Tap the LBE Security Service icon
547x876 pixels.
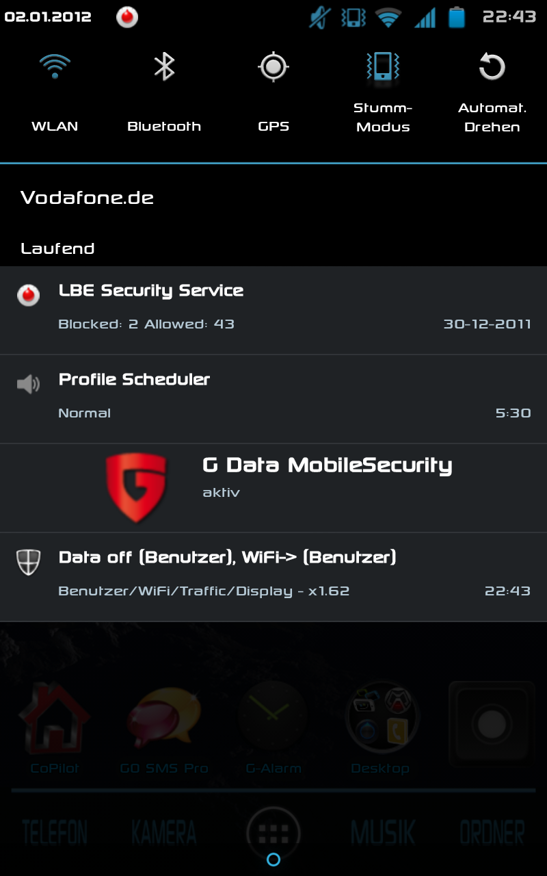(x=28, y=295)
